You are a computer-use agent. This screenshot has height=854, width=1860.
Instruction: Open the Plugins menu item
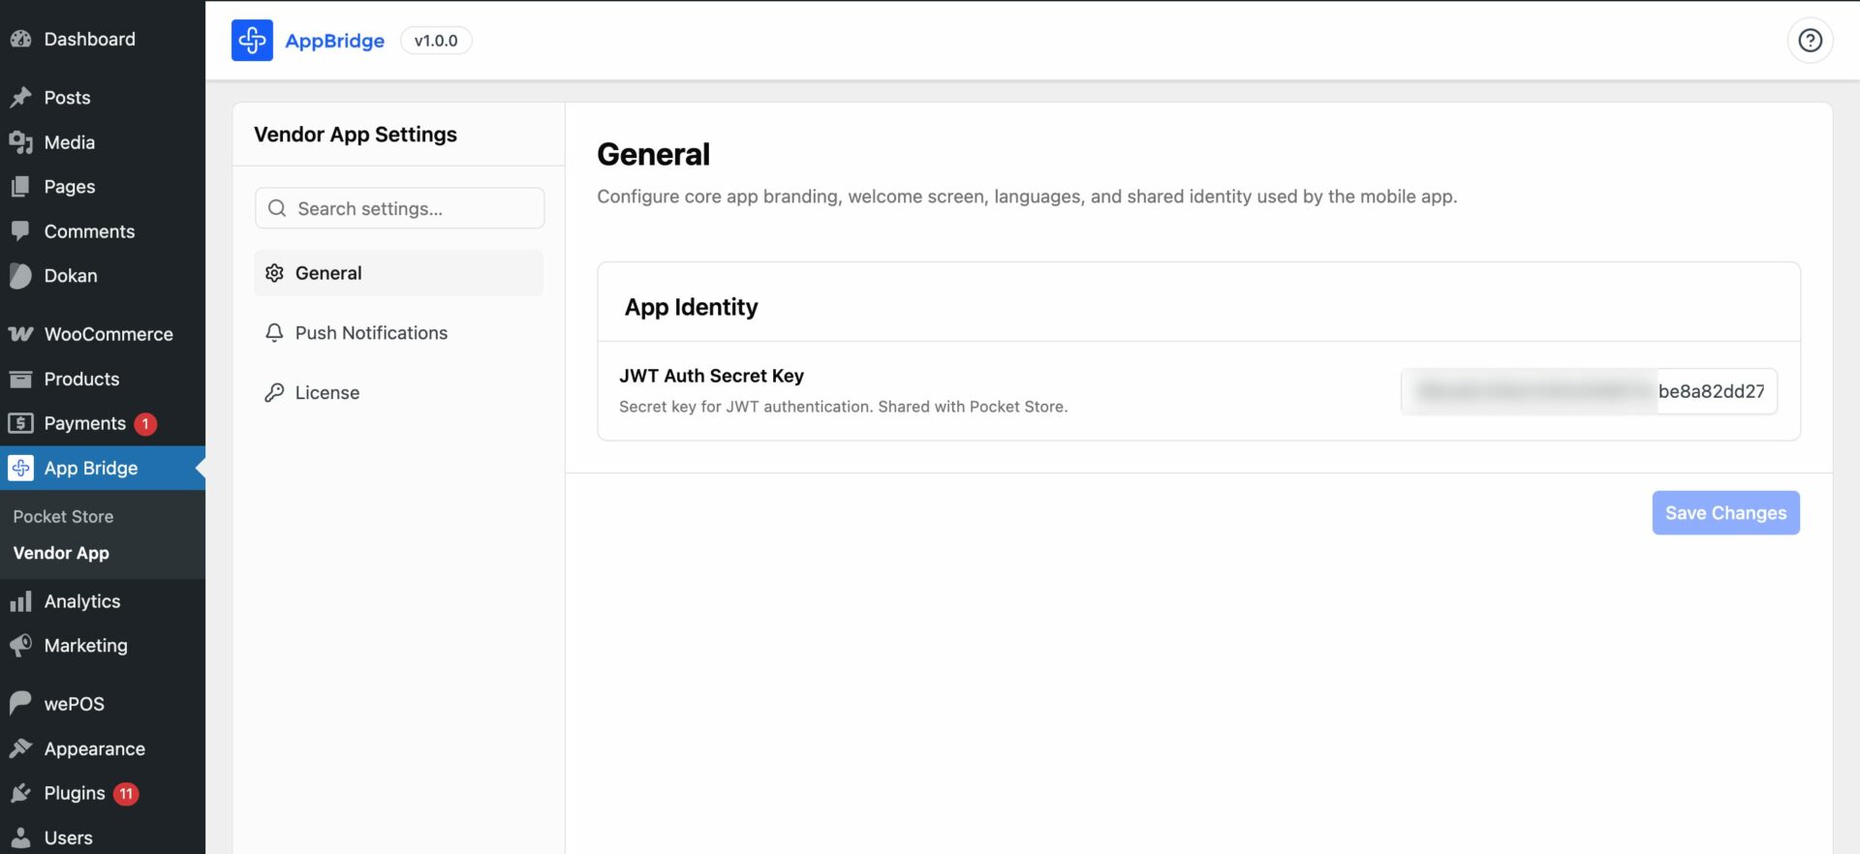(103, 793)
